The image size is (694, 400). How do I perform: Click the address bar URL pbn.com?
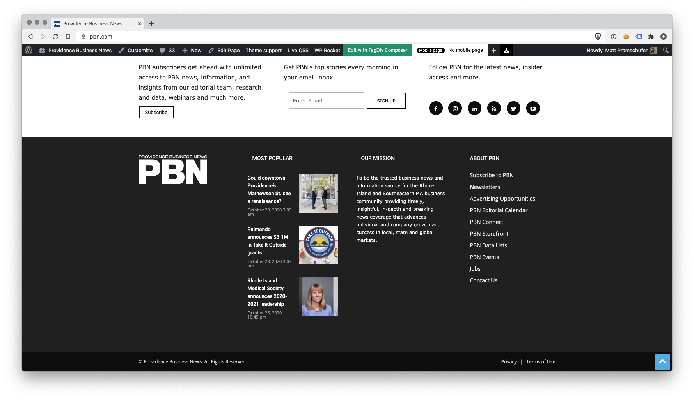(x=101, y=37)
